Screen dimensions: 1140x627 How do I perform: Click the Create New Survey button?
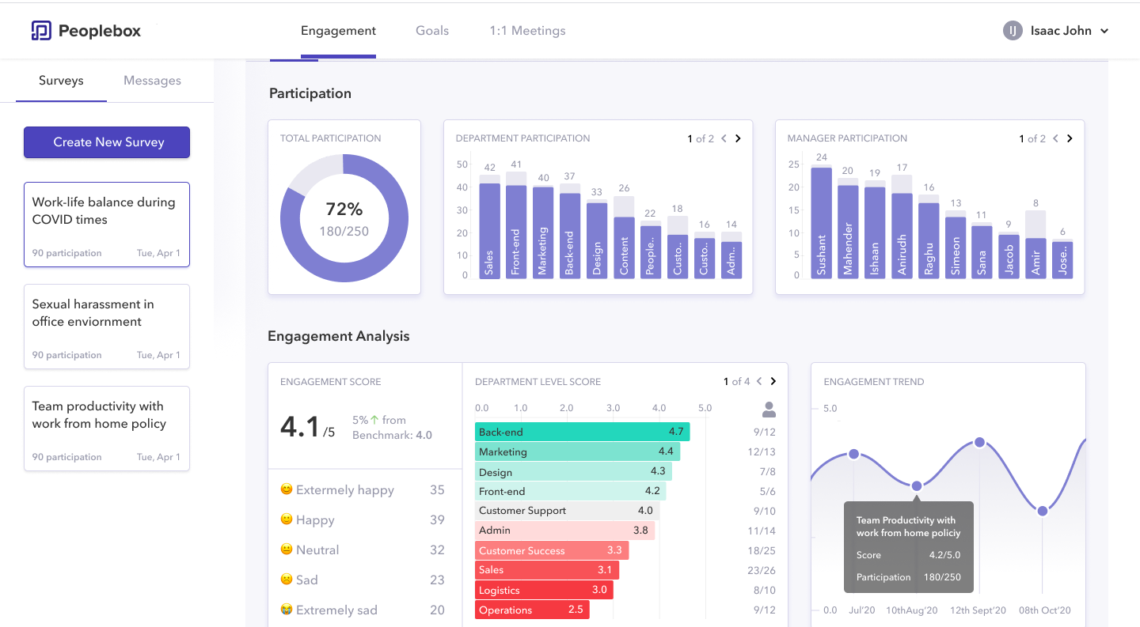(x=107, y=142)
